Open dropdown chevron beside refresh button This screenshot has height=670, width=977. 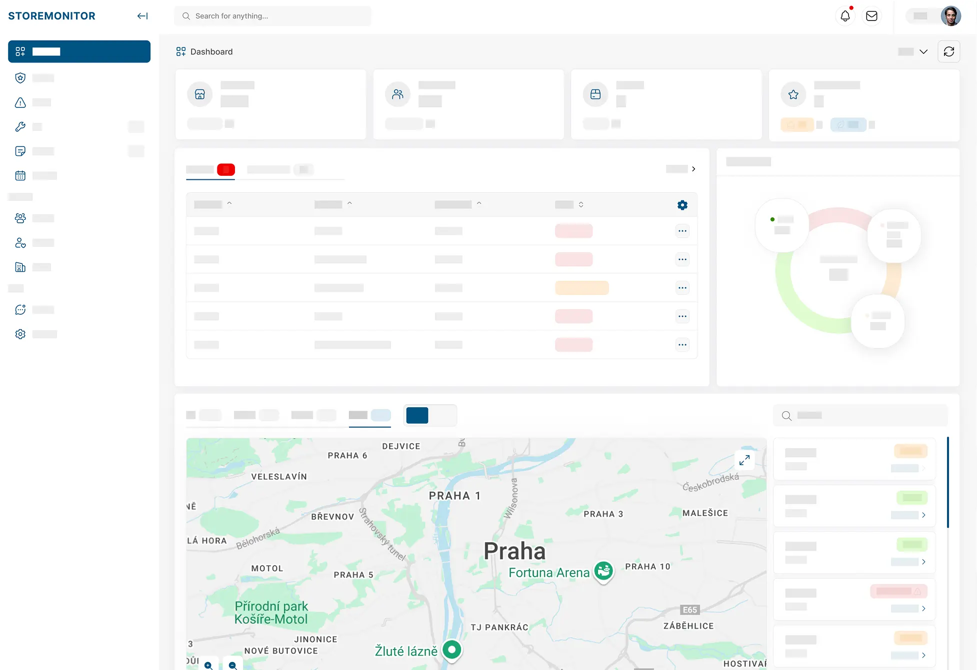tap(923, 51)
